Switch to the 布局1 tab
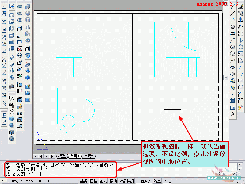The image size is (245, 184). (74, 156)
